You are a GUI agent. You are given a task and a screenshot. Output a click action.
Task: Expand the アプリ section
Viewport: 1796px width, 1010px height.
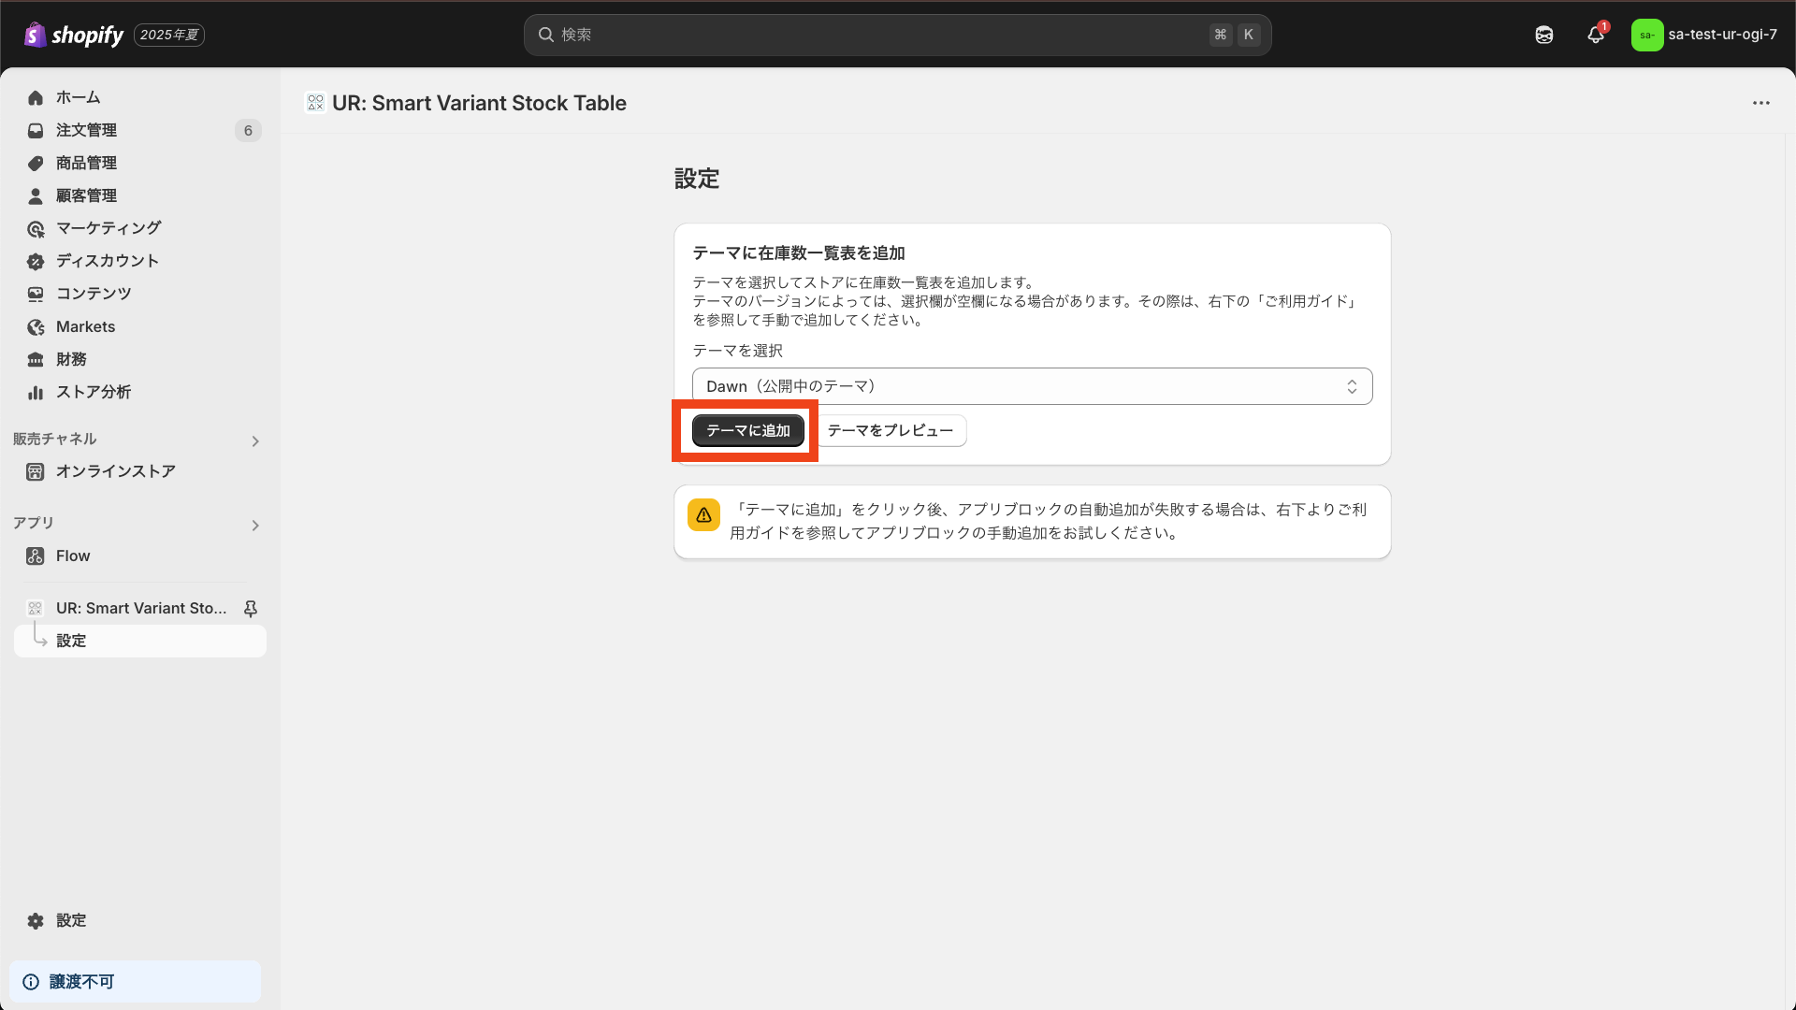tap(255, 525)
